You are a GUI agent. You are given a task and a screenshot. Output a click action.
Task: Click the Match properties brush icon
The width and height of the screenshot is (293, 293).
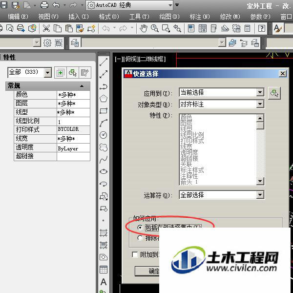click(80, 28)
